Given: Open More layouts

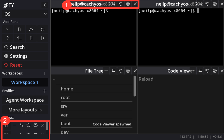Looking at the screenshot, I should click(x=25, y=110).
